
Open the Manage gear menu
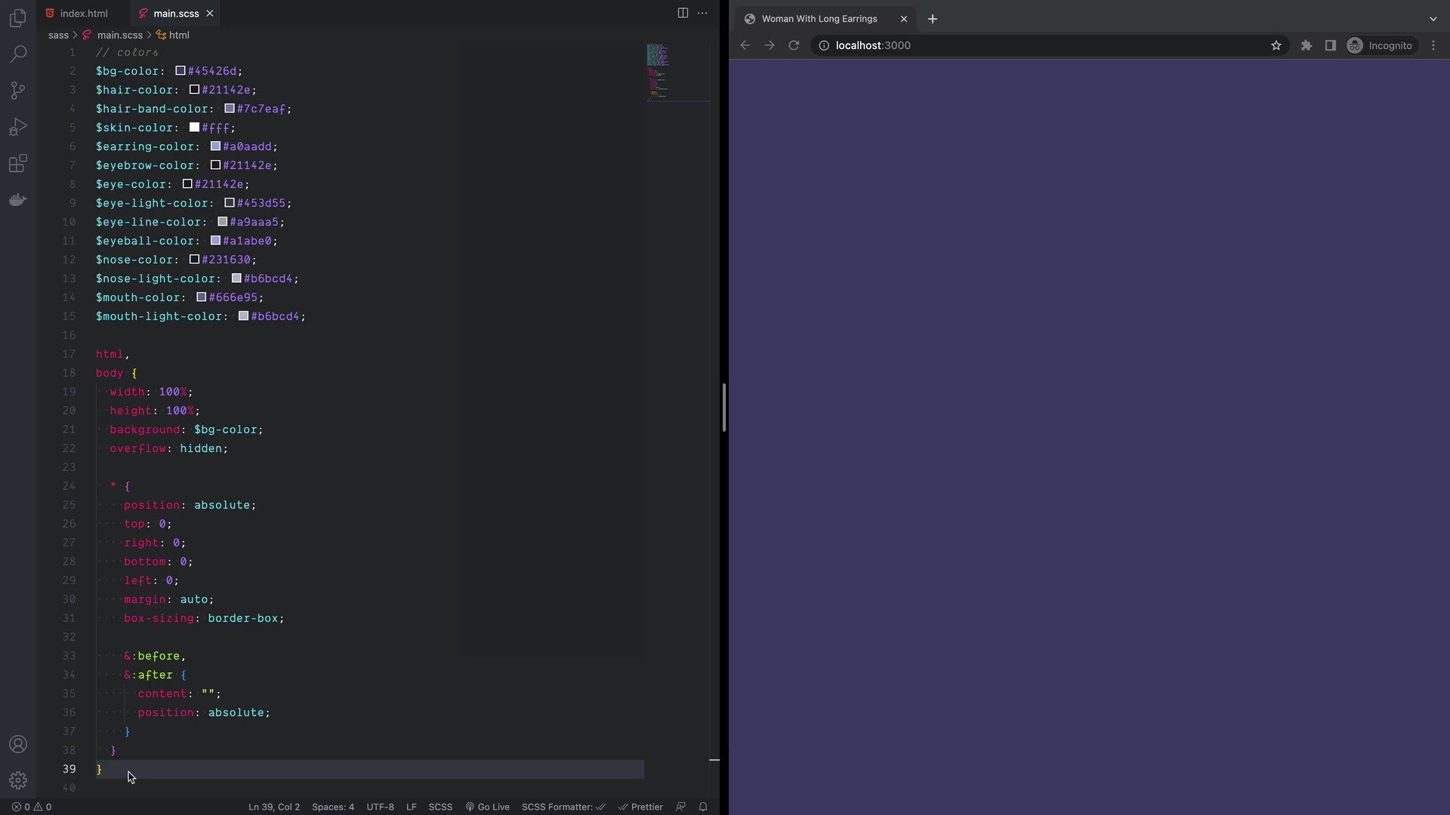(17, 780)
